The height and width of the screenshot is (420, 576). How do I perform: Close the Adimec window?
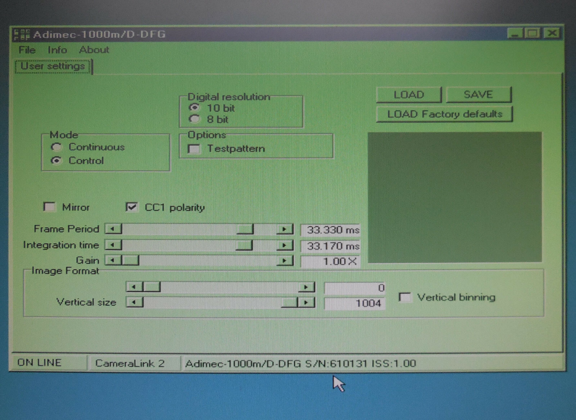click(x=552, y=34)
